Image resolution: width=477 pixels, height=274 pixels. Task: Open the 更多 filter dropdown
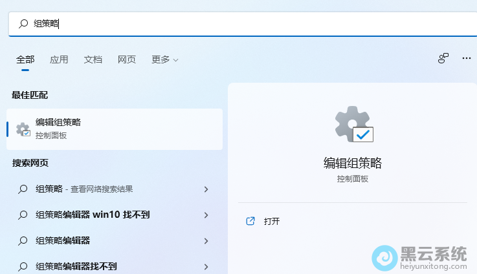[164, 59]
